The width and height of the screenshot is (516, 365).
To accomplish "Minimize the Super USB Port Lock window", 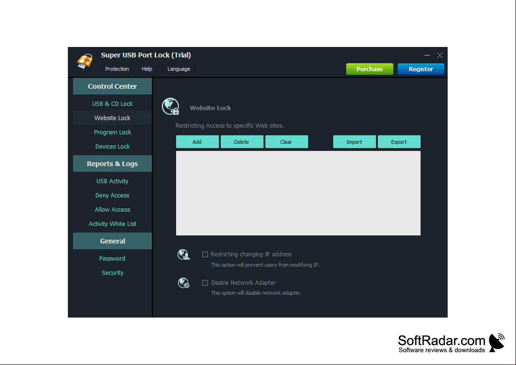I will pos(427,55).
